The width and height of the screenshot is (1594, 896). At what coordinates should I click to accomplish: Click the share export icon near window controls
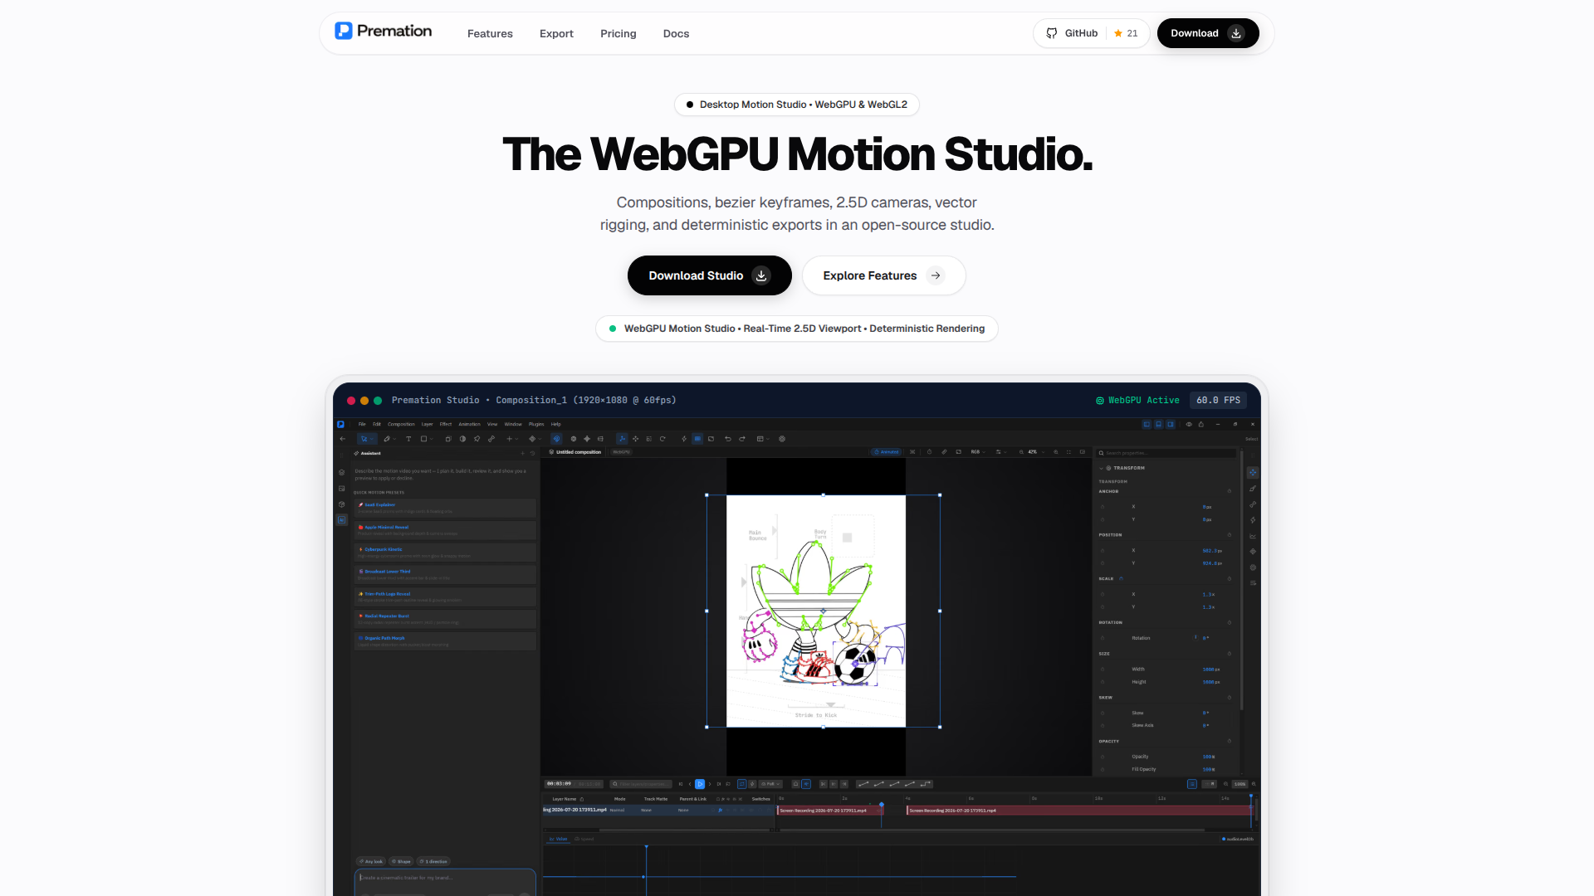1200,424
